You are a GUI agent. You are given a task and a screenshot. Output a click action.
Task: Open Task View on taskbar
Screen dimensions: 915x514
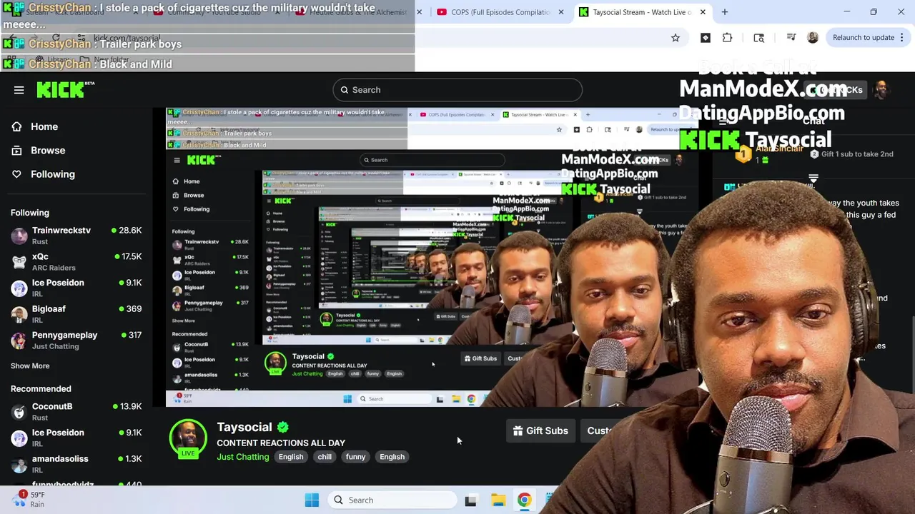pos(470,500)
